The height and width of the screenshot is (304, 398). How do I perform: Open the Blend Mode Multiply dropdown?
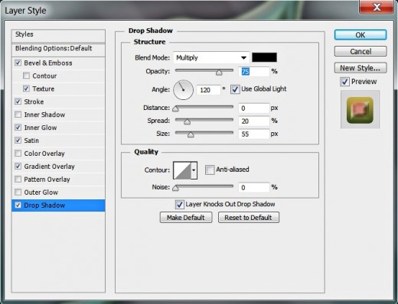211,58
